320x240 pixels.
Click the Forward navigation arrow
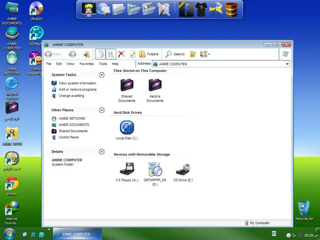pyautogui.click(x=72, y=54)
